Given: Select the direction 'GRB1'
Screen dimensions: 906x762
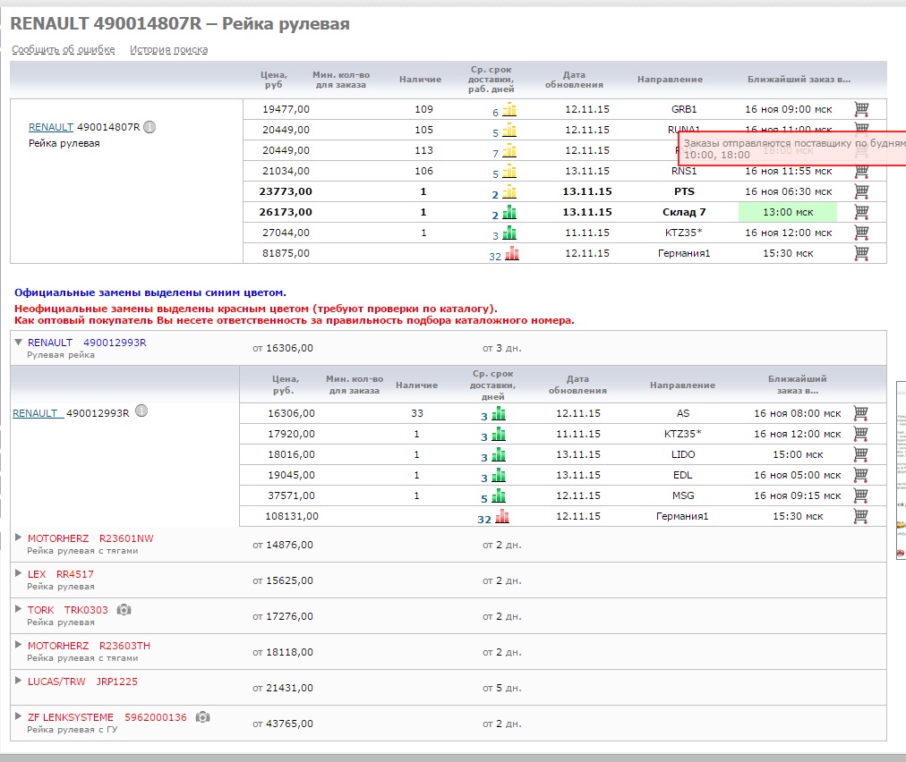Looking at the screenshot, I should point(684,109).
